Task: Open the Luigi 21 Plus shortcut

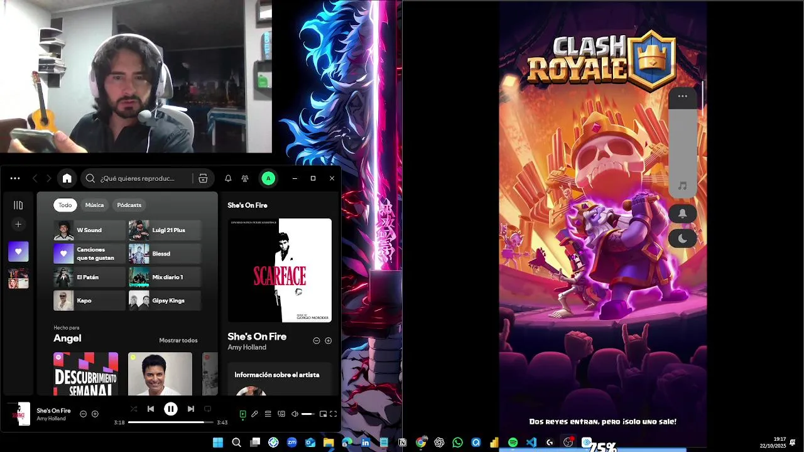Action: pos(165,230)
